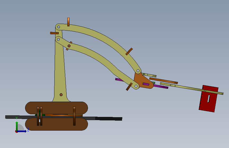
Task: Select the purple rod right of the orange bracket
Action: [161, 87]
